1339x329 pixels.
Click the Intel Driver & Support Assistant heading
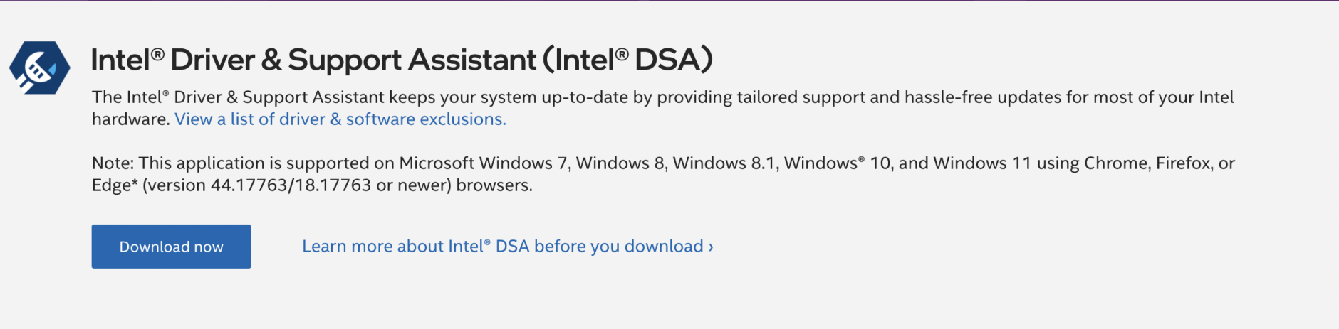(x=313, y=60)
